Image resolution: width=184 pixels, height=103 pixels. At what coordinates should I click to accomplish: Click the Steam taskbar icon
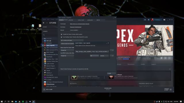[34, 102]
